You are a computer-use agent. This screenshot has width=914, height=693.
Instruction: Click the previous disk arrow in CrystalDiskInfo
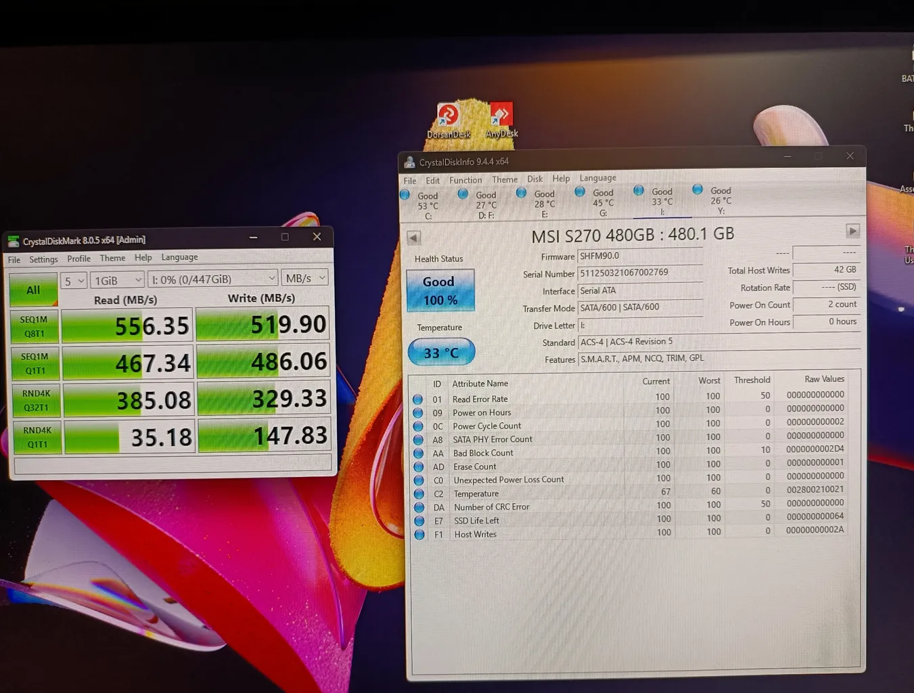(x=414, y=238)
